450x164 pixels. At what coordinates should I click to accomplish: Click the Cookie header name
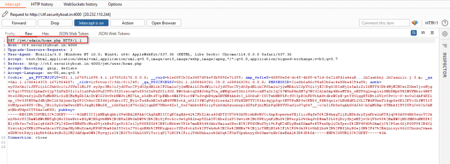16,77
